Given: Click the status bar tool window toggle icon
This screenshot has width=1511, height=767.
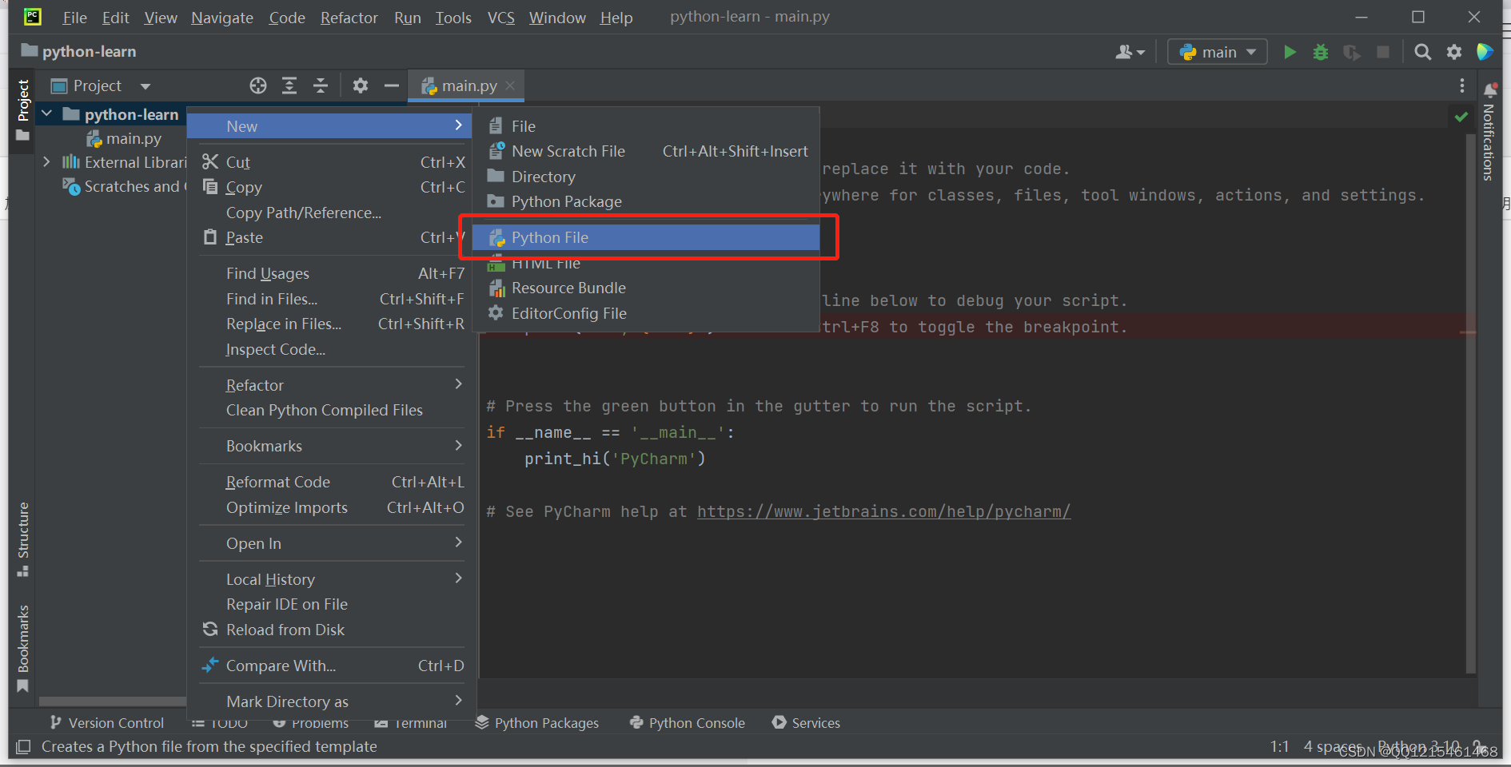Looking at the screenshot, I should (x=23, y=746).
